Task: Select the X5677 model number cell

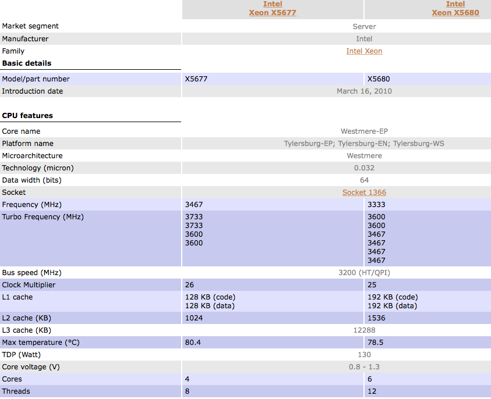Action: [x=196, y=79]
